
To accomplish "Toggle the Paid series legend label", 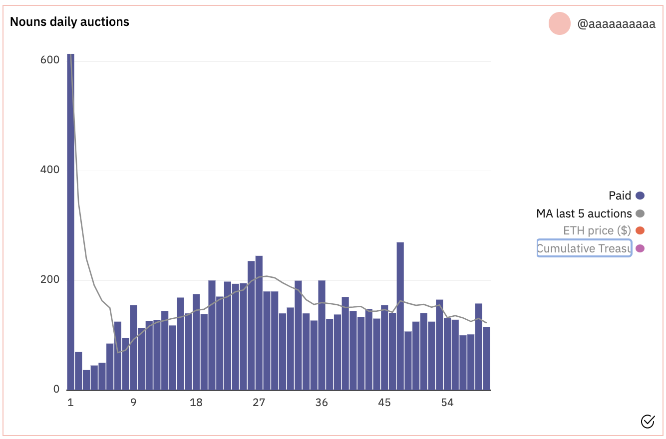I will tap(620, 196).
